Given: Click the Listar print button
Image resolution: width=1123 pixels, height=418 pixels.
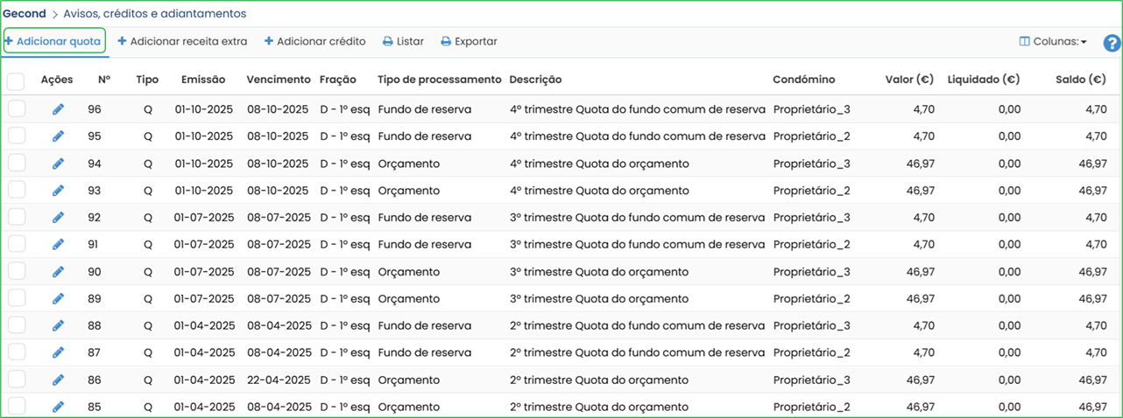Looking at the screenshot, I should (x=403, y=41).
